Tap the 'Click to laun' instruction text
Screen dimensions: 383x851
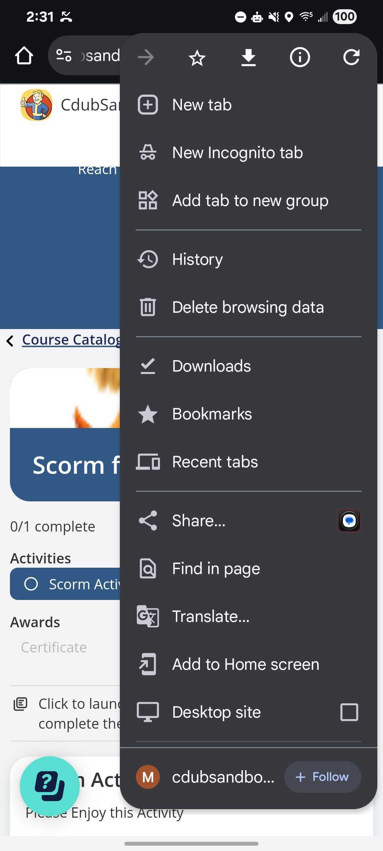pos(79,713)
